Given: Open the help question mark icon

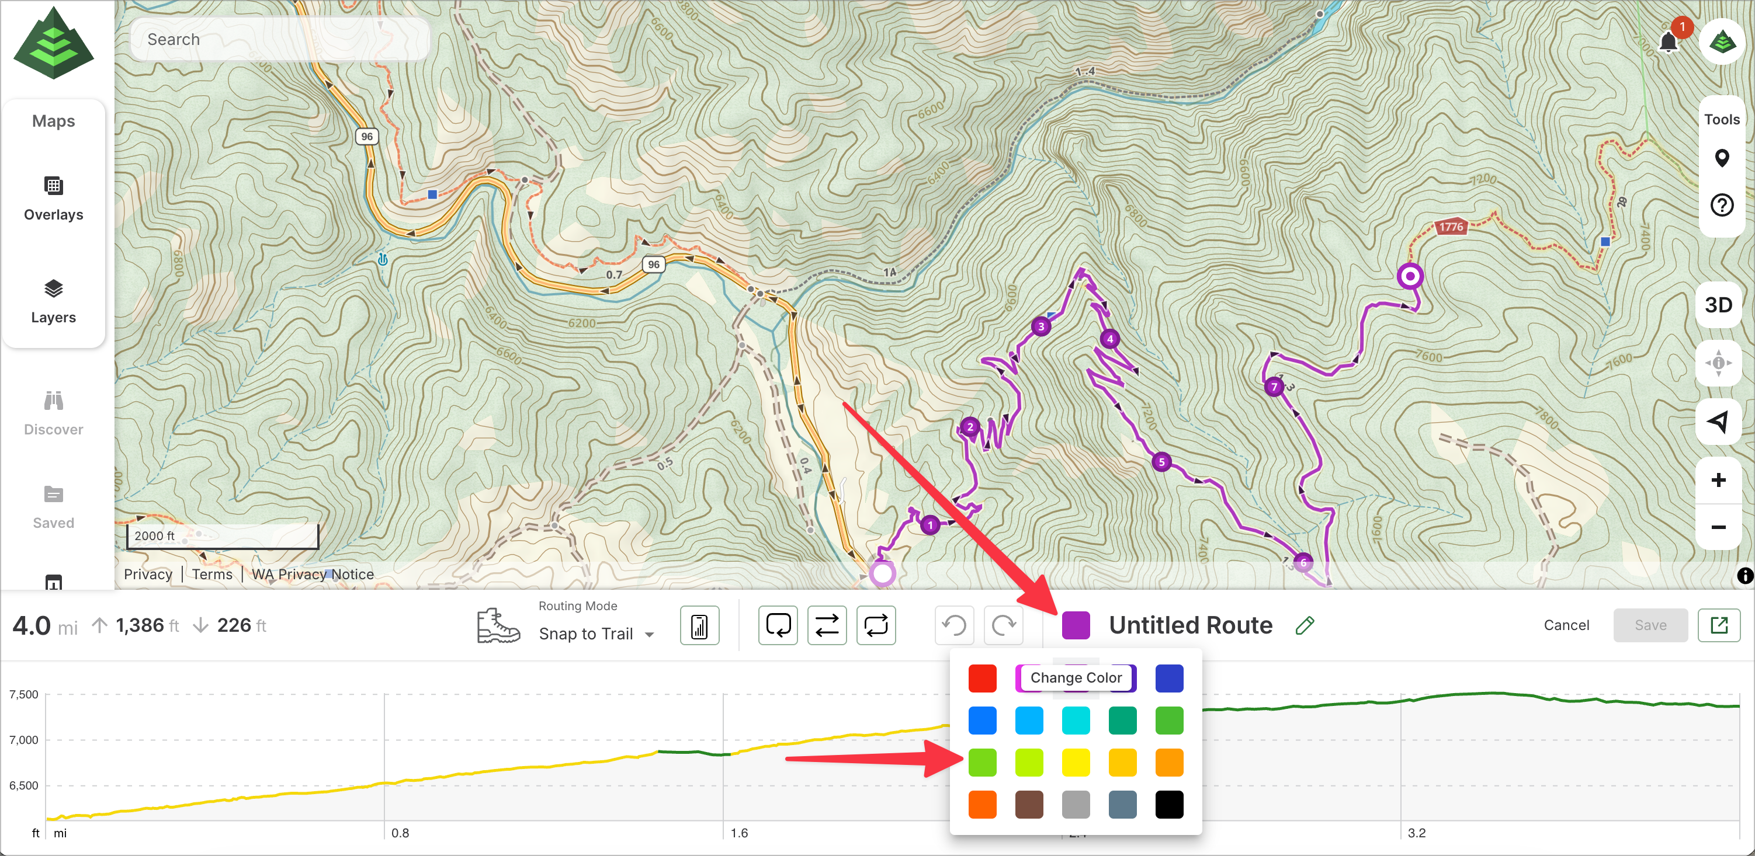Looking at the screenshot, I should coord(1722,204).
